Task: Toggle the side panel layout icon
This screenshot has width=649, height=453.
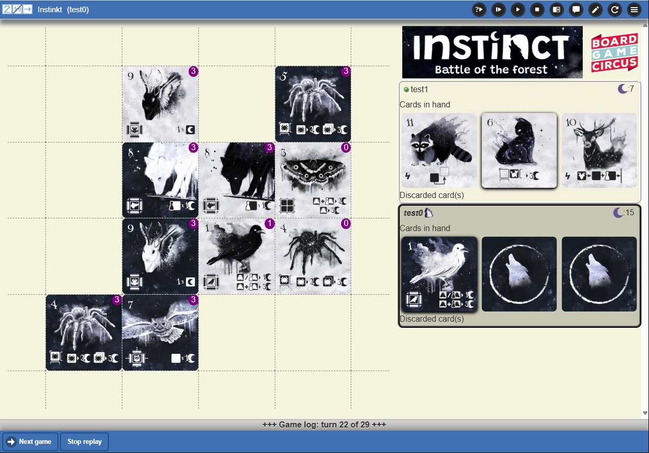Action: 557,10
